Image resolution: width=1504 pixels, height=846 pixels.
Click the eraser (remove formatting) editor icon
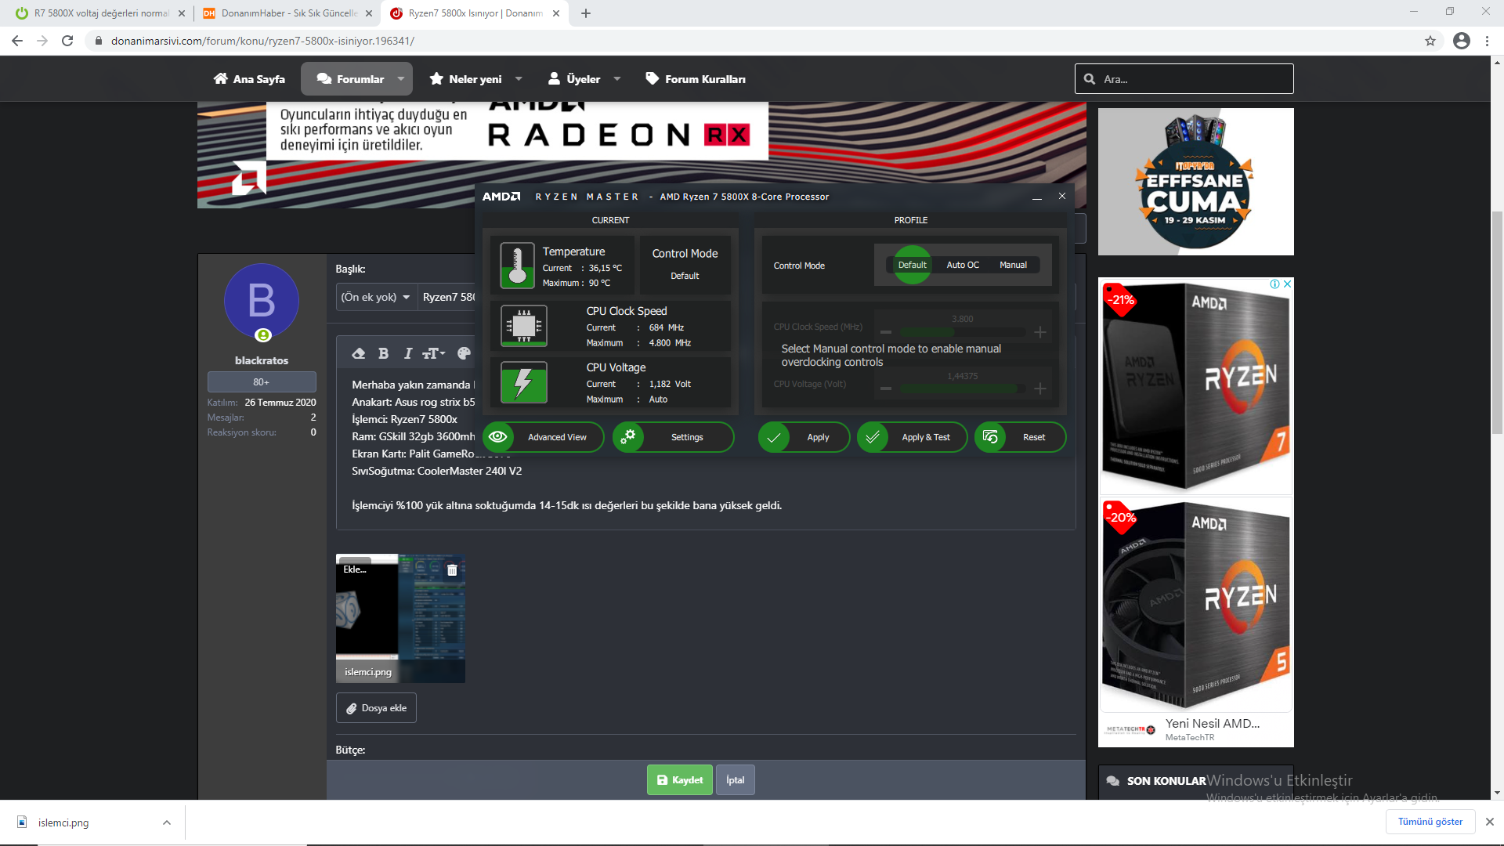click(359, 353)
